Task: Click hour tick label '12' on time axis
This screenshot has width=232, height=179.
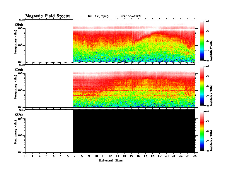Action: click(110, 156)
